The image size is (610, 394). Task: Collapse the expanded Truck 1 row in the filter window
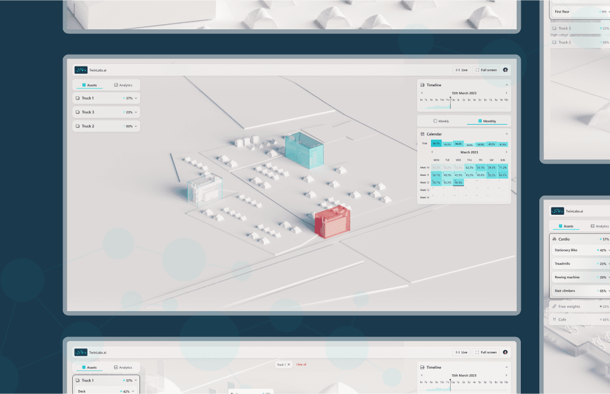[136, 380]
